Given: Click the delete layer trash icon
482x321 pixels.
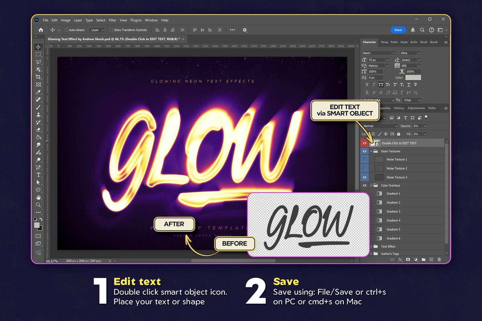Looking at the screenshot, I should tap(439, 260).
